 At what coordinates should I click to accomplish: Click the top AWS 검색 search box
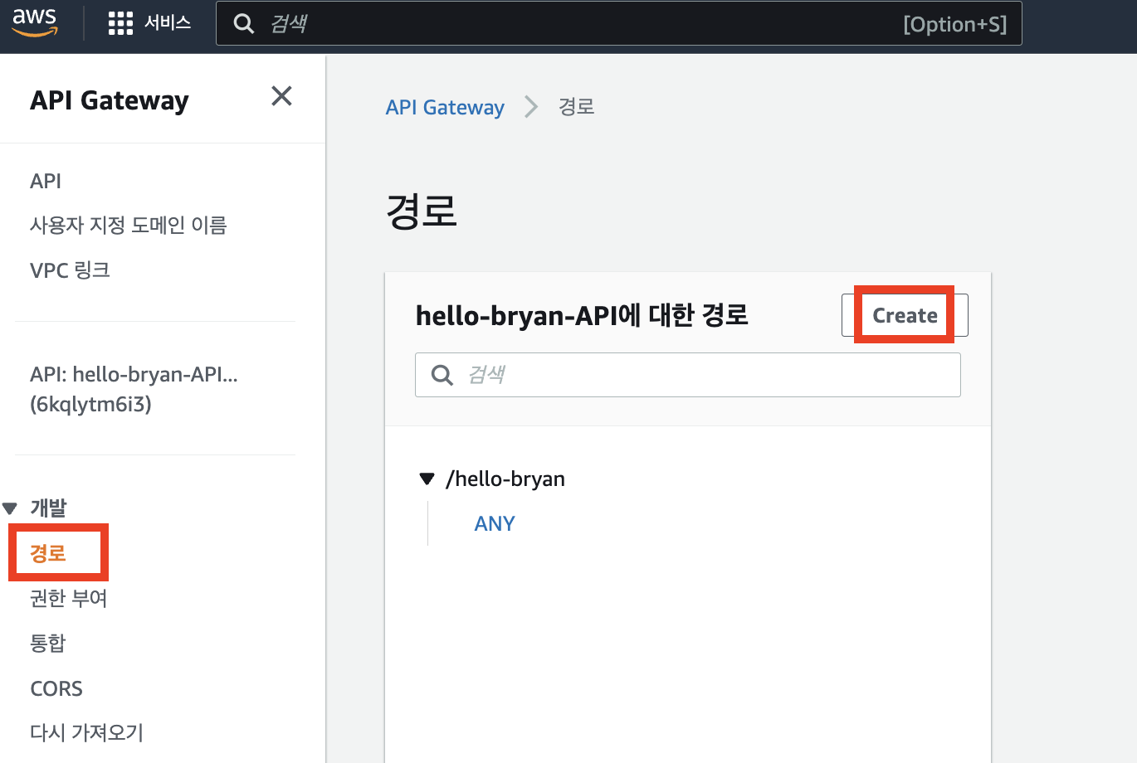[x=618, y=23]
